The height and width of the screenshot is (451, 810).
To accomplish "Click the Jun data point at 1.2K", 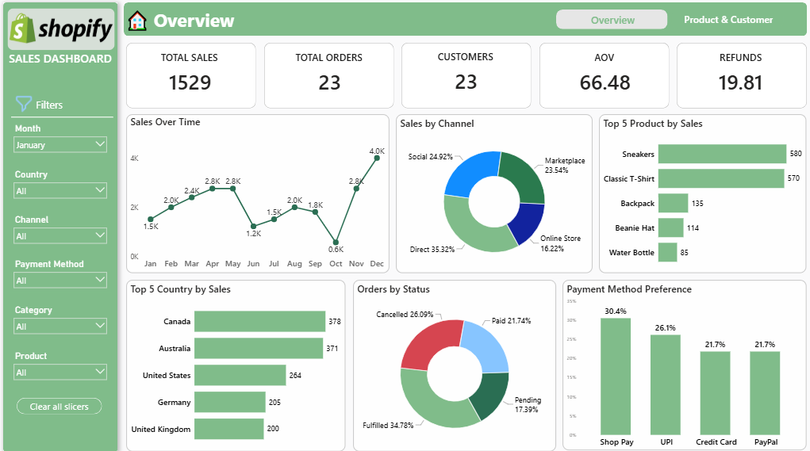I will (x=253, y=226).
